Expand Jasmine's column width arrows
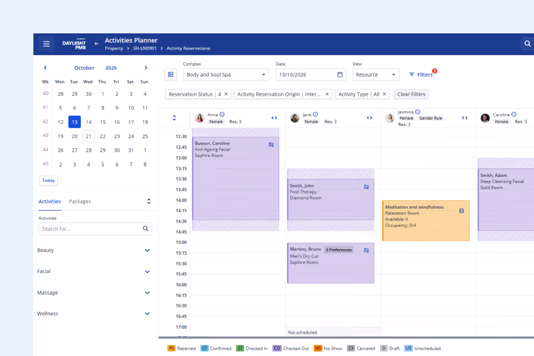Image resolution: width=534 pixels, height=356 pixels. (464, 118)
